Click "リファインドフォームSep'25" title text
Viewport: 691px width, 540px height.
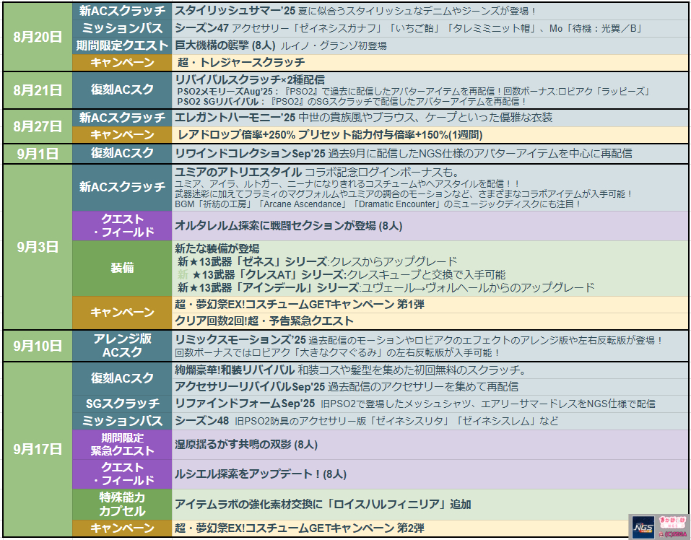click(245, 404)
